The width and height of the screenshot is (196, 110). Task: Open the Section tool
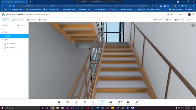pos(119,103)
